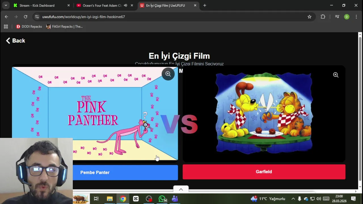Go back using the browser back arrow
Viewport: 363px width, 204px height.
pyautogui.click(x=7, y=17)
